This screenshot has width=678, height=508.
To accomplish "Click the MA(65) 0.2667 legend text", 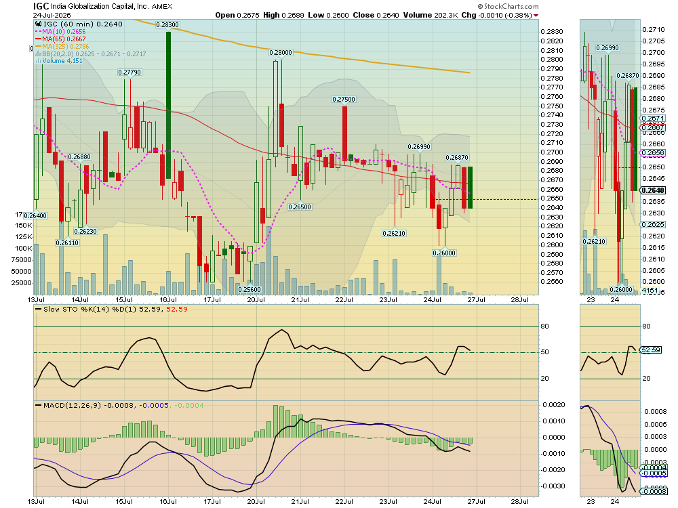I will coord(64,39).
